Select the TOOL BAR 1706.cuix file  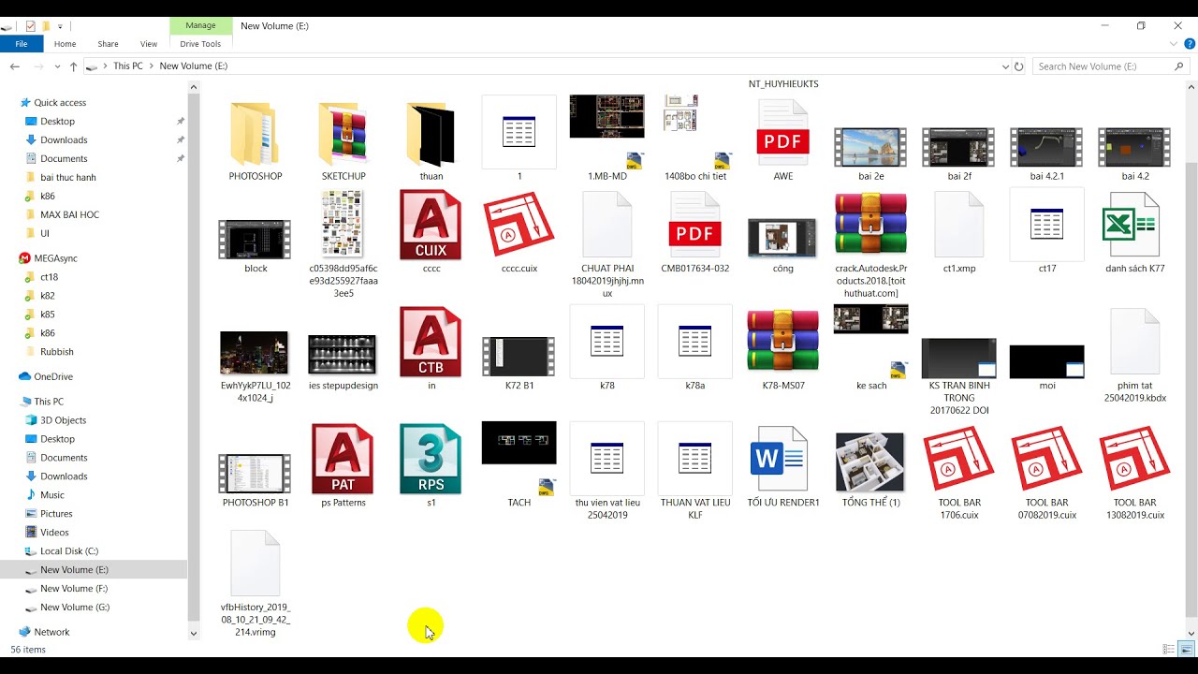(x=959, y=459)
